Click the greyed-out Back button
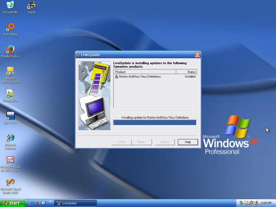 click(x=122, y=142)
